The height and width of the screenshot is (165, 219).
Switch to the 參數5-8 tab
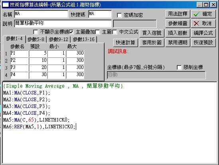point(36,39)
